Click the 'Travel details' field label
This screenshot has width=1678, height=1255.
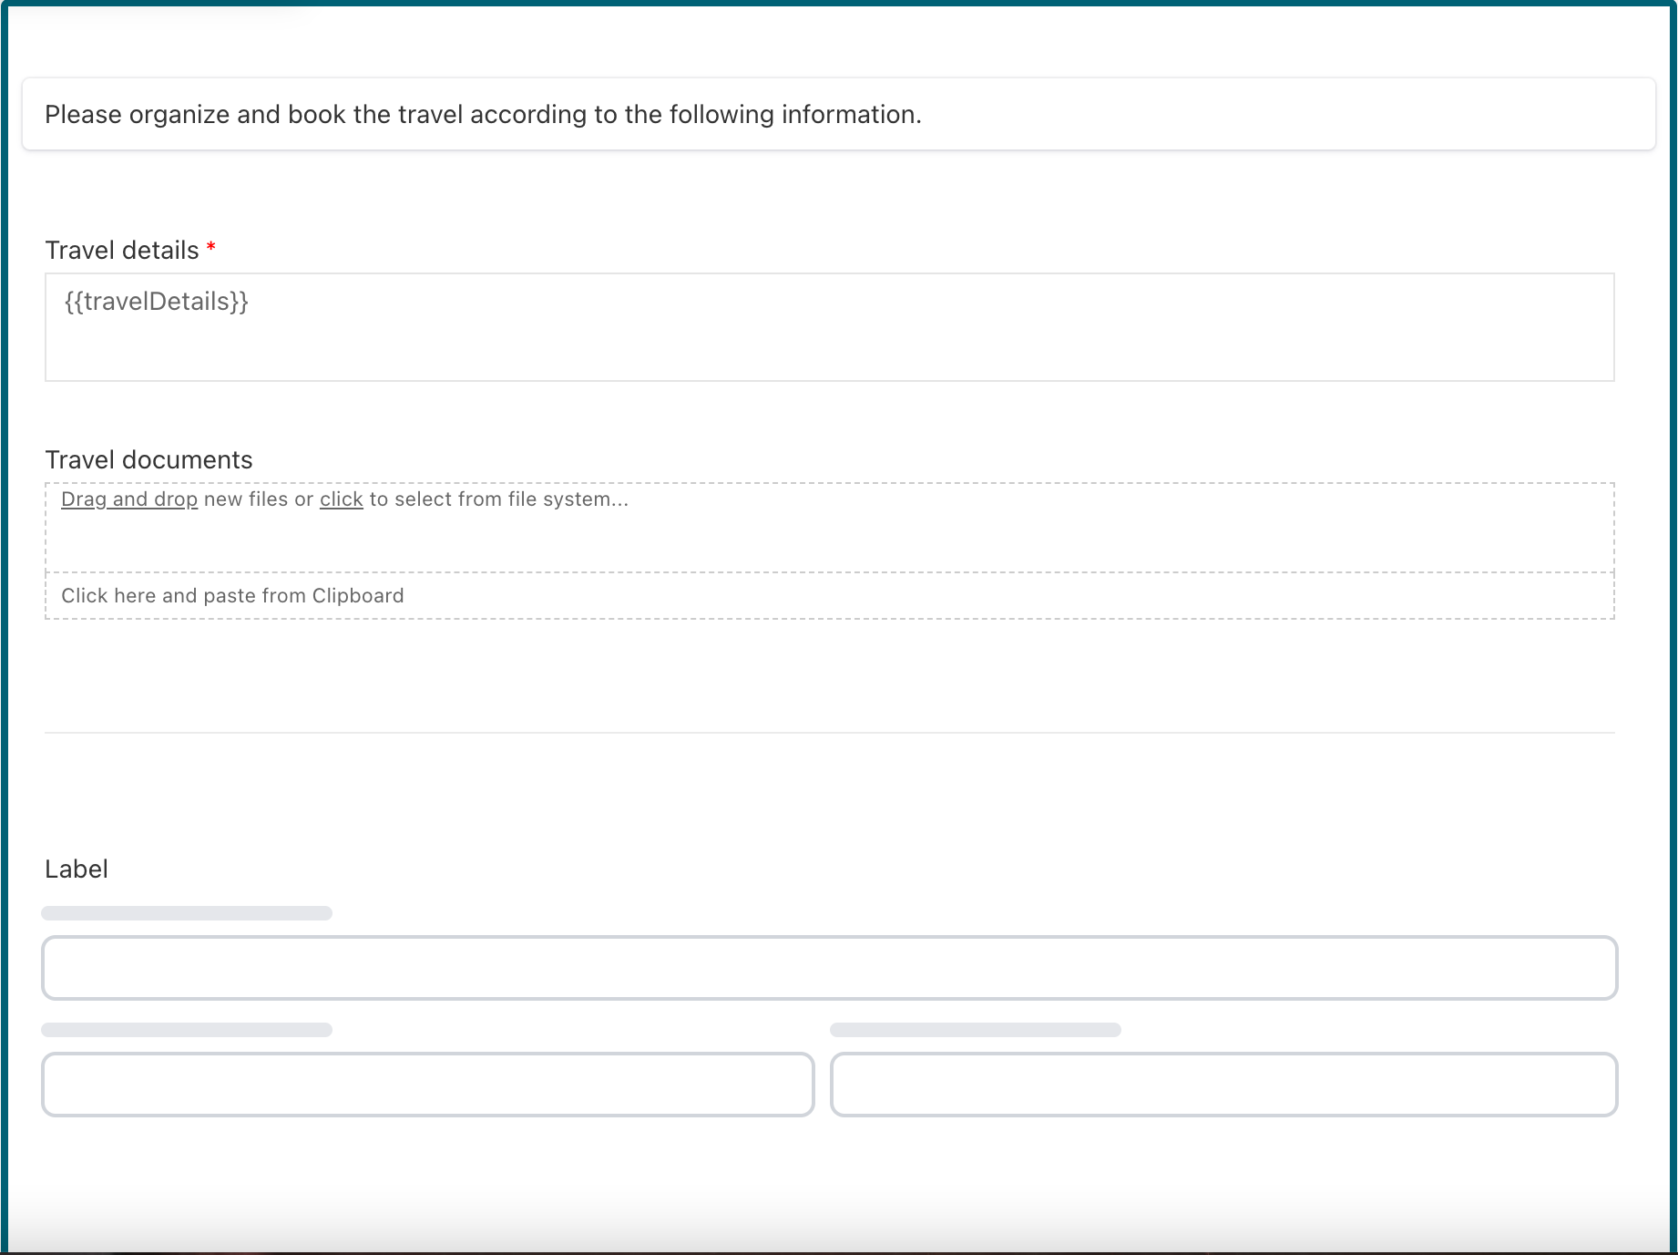[122, 251]
